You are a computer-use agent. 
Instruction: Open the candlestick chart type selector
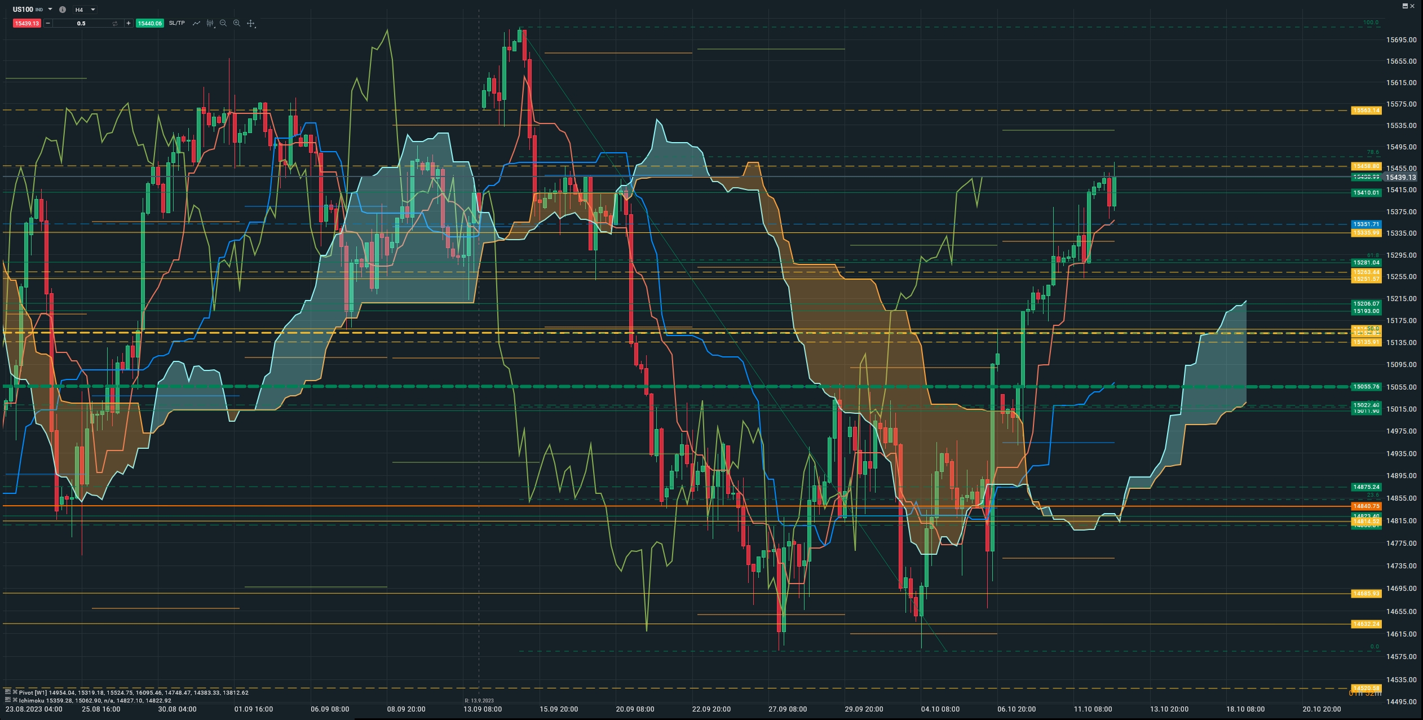(210, 23)
